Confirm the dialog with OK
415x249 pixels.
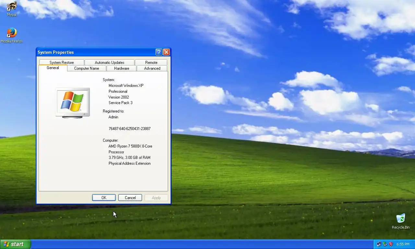point(104,198)
